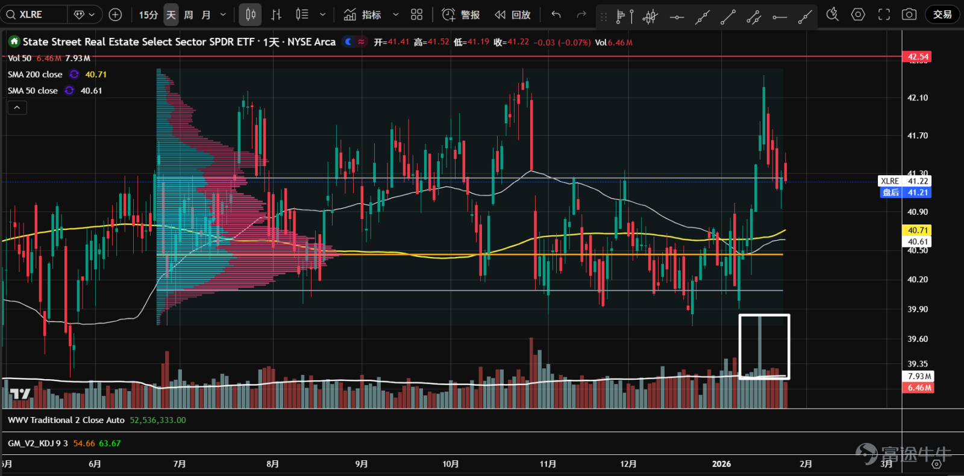Switch to the 15分 interval
This screenshot has height=476, width=964.
[x=148, y=14]
